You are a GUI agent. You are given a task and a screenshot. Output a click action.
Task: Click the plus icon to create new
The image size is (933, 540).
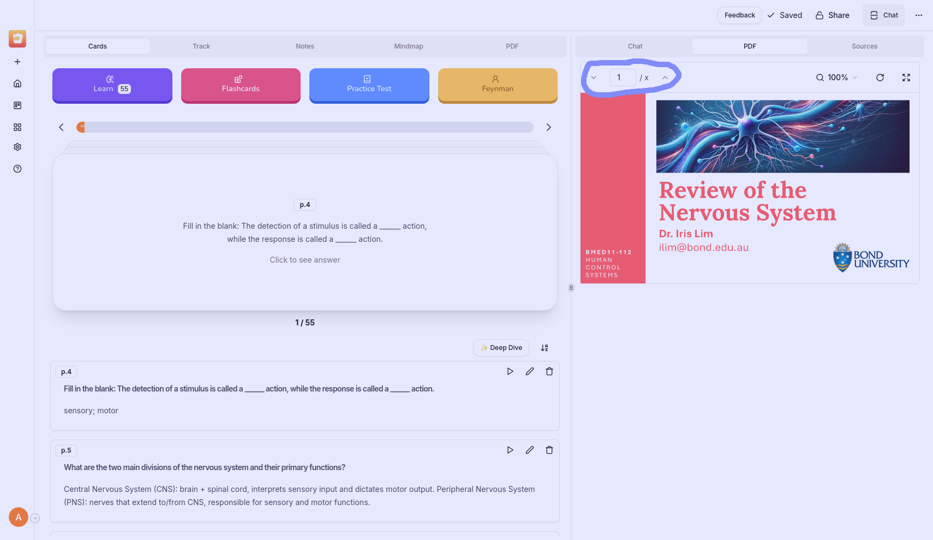[17, 62]
